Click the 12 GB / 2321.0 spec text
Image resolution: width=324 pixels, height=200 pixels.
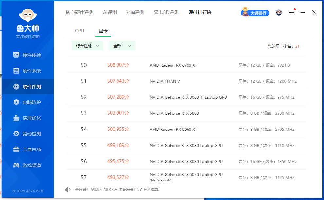(x=264, y=65)
